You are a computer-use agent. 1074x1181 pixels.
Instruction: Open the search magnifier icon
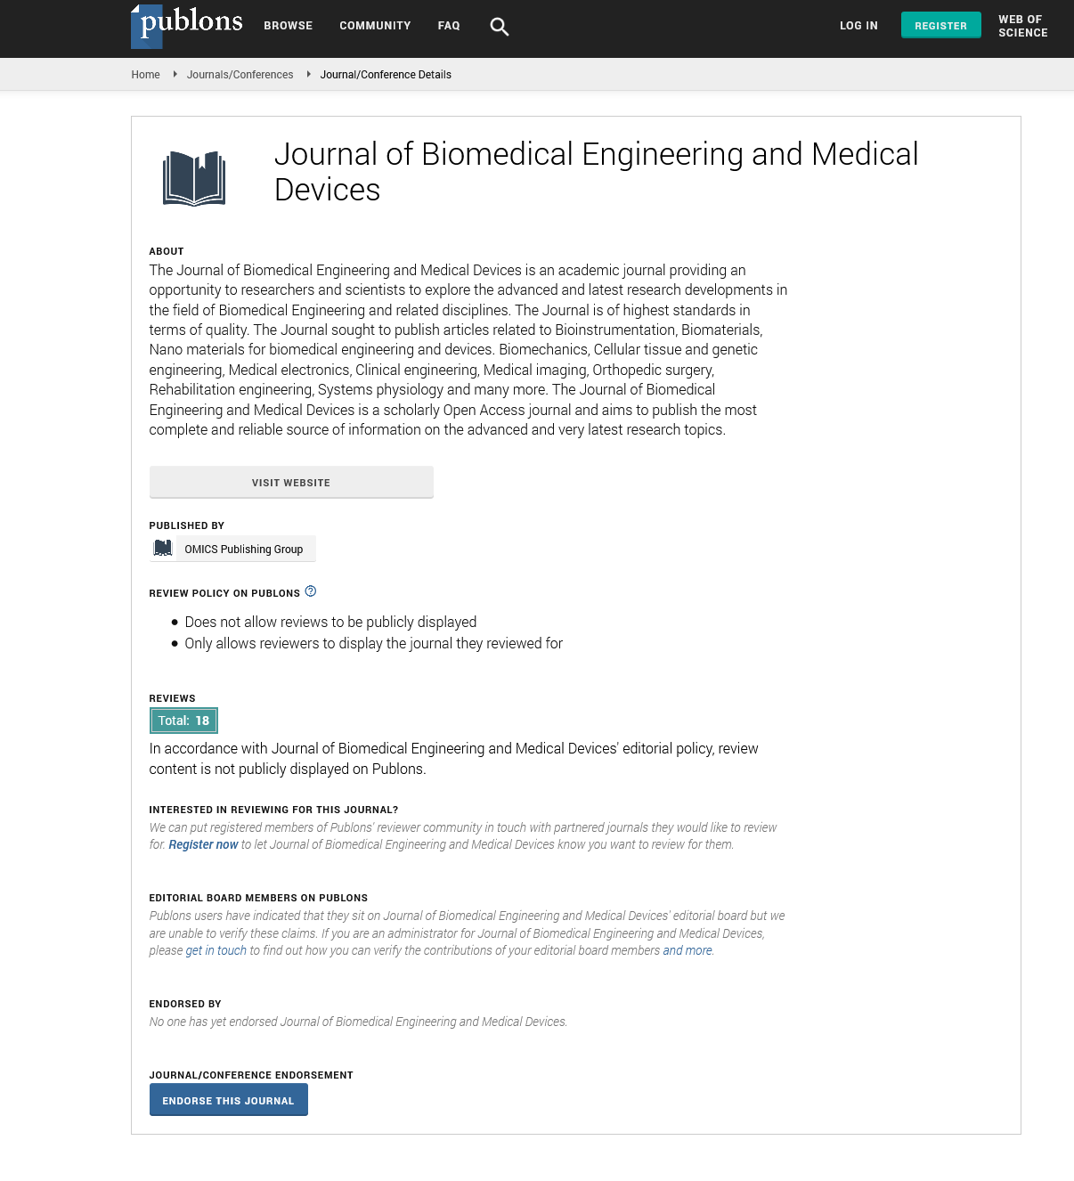[500, 27]
